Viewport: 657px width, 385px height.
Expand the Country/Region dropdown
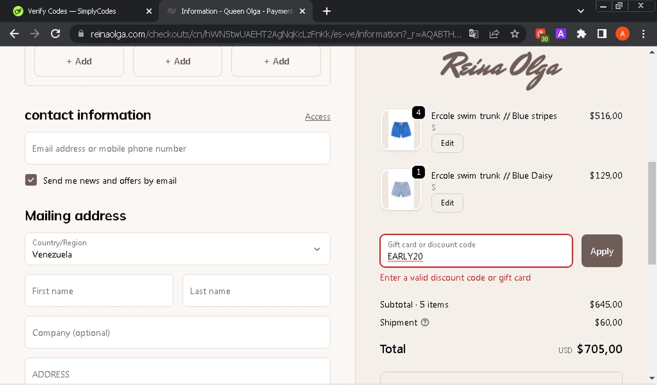point(177,249)
